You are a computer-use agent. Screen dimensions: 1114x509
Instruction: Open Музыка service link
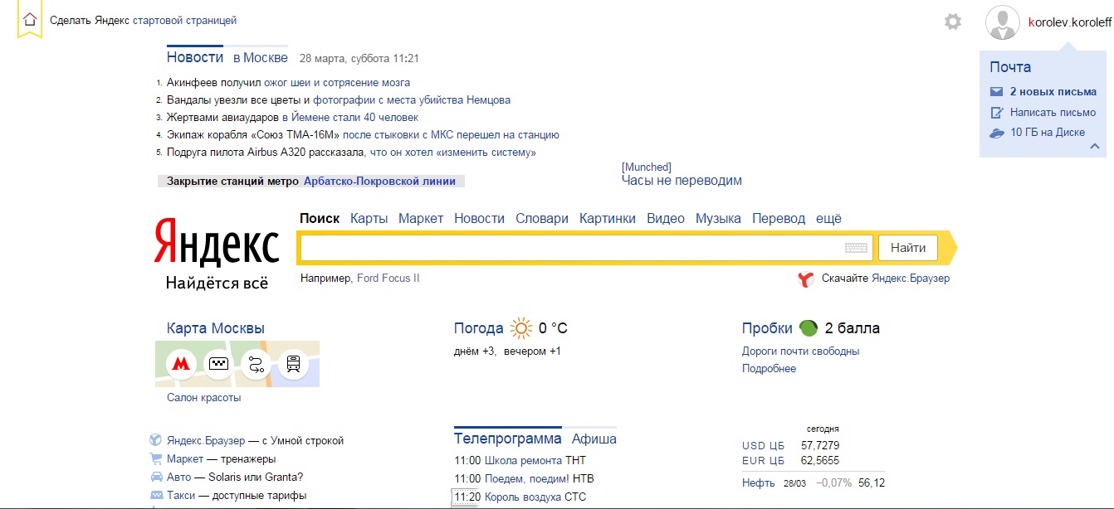pyautogui.click(x=718, y=218)
